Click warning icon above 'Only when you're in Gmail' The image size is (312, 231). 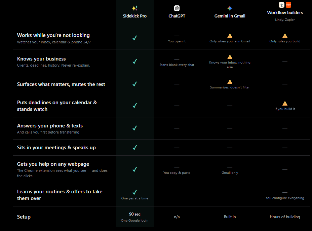coord(230,36)
